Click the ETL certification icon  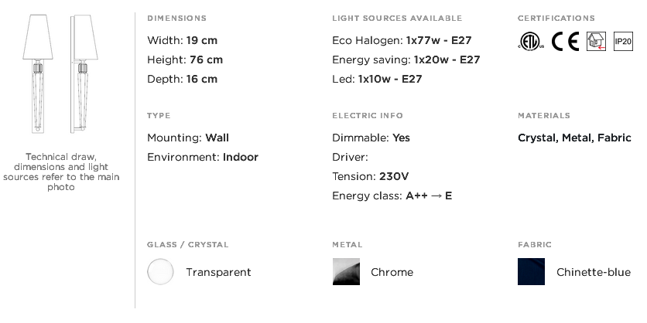coord(531,42)
